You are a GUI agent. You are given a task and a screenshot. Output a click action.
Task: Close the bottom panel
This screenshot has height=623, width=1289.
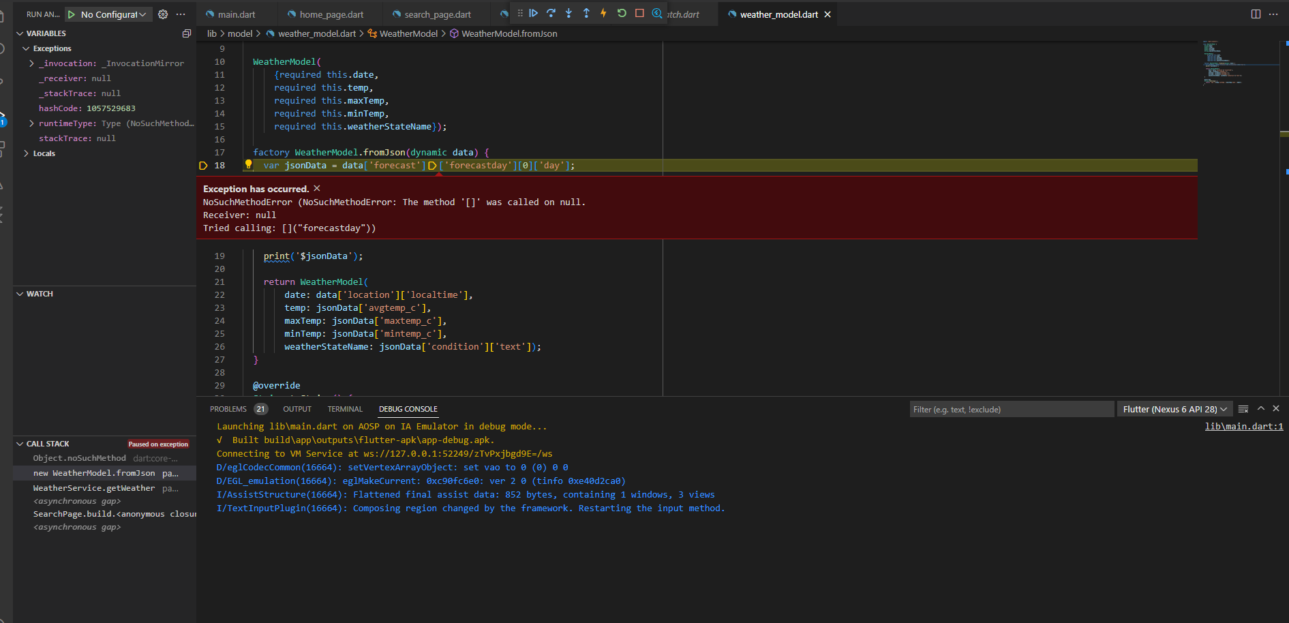[x=1276, y=409]
